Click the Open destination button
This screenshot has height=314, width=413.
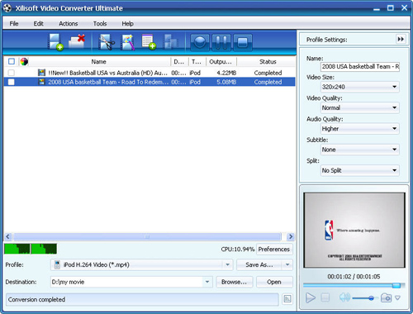tap(274, 282)
